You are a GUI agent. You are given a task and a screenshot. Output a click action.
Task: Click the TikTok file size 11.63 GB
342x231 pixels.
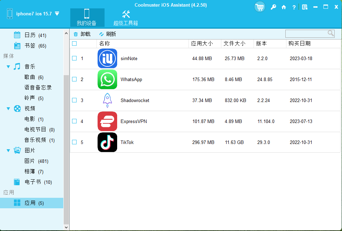(x=234, y=142)
